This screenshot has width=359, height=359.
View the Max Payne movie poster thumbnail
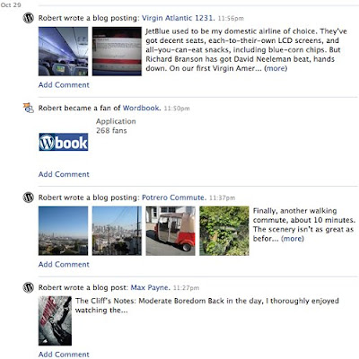pos(55,320)
